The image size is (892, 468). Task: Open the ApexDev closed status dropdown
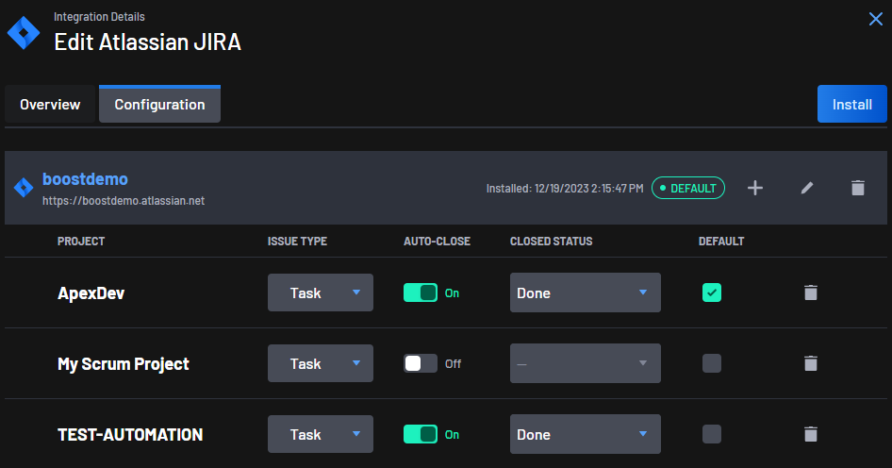(x=586, y=292)
